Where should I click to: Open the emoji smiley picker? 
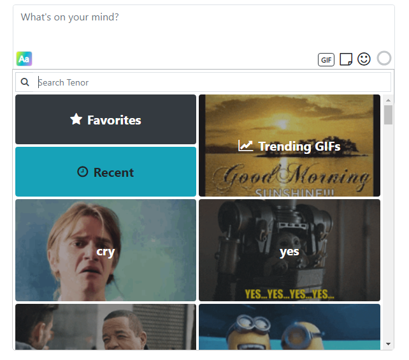coord(364,59)
